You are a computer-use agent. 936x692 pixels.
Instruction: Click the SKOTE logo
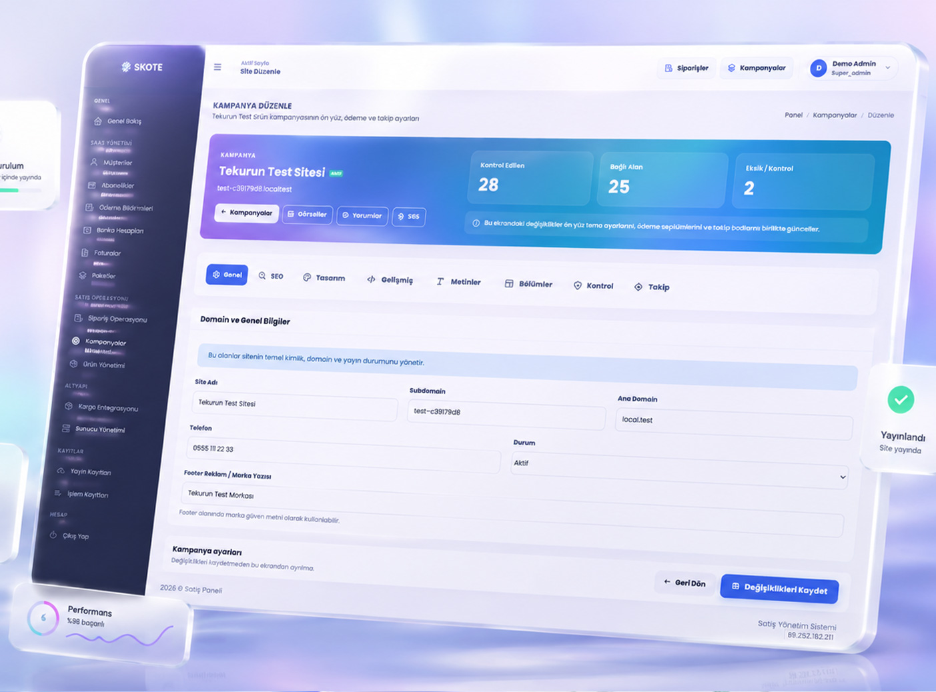click(x=142, y=67)
